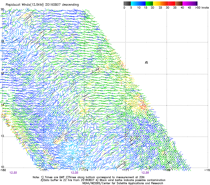The width and height of the screenshot is (210, 185).
Task: Click the '12:35' time label near -174
Action: pyautogui.click(x=74, y=173)
